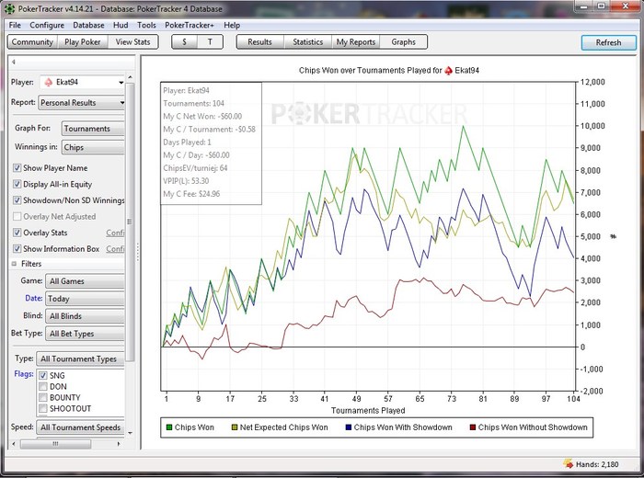Click the blue Chips Won With Showdown swatch

pos(349,427)
